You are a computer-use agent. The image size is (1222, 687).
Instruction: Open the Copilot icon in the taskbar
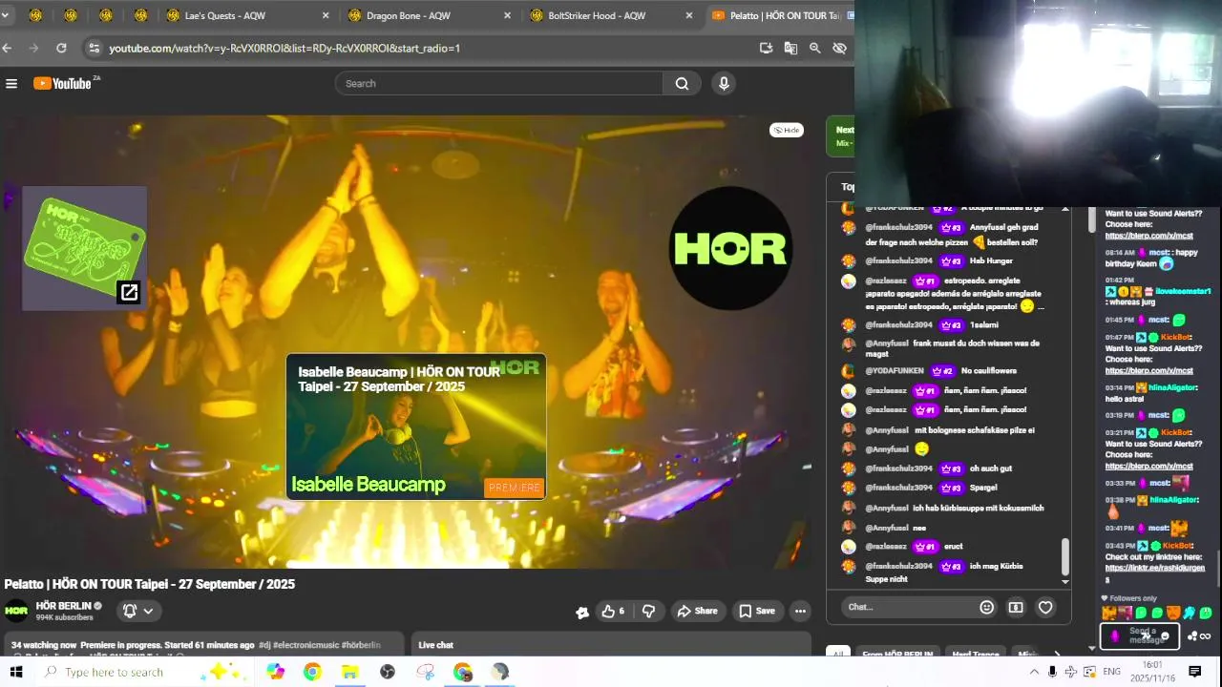(x=275, y=672)
